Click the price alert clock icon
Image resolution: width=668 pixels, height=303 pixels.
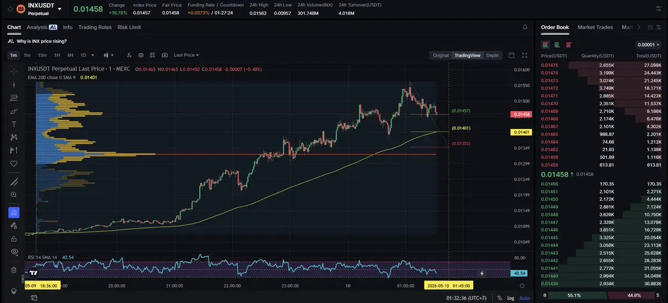pos(141,55)
